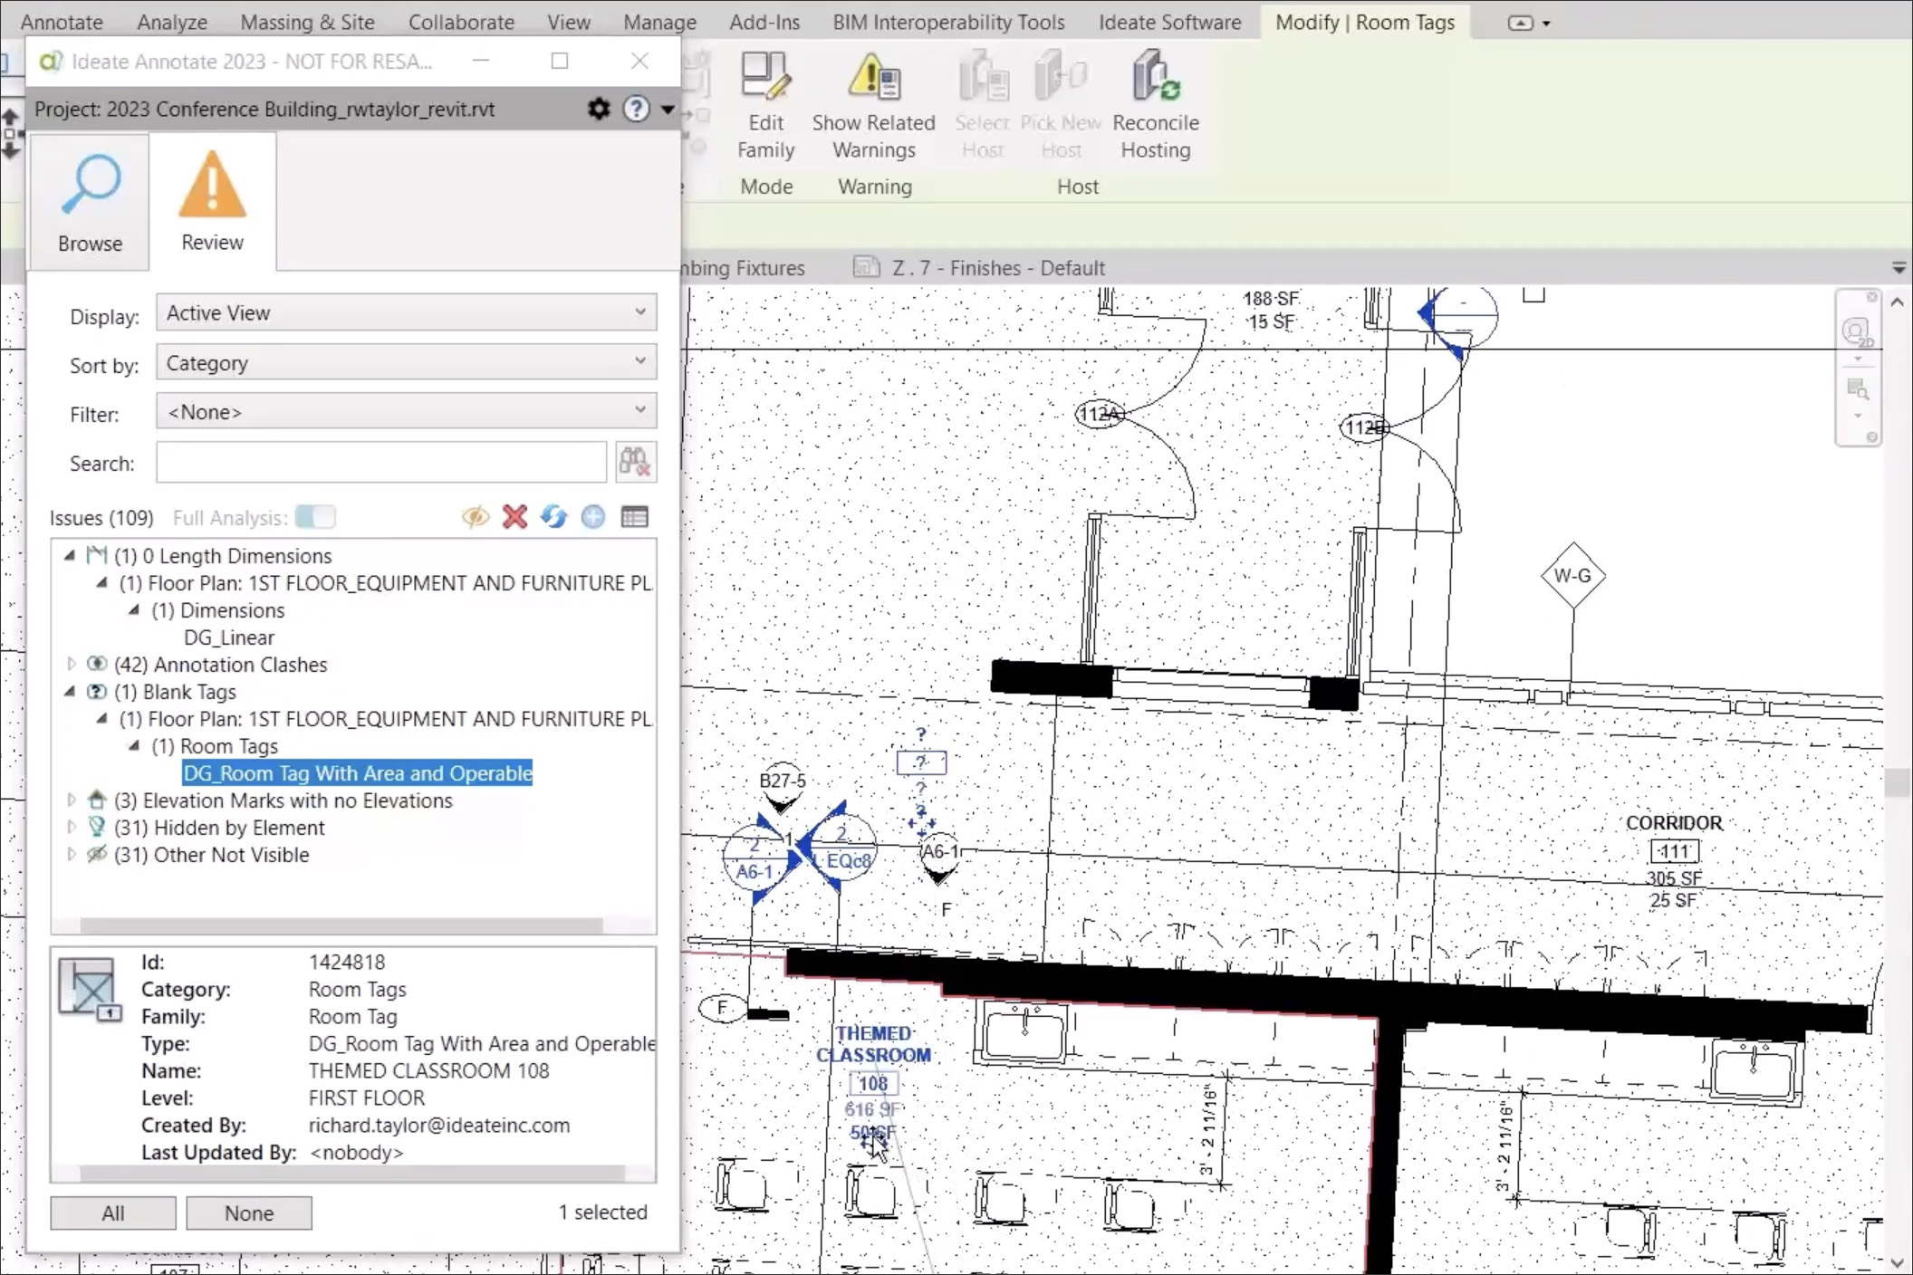Switch to the Review tab

[x=212, y=203]
